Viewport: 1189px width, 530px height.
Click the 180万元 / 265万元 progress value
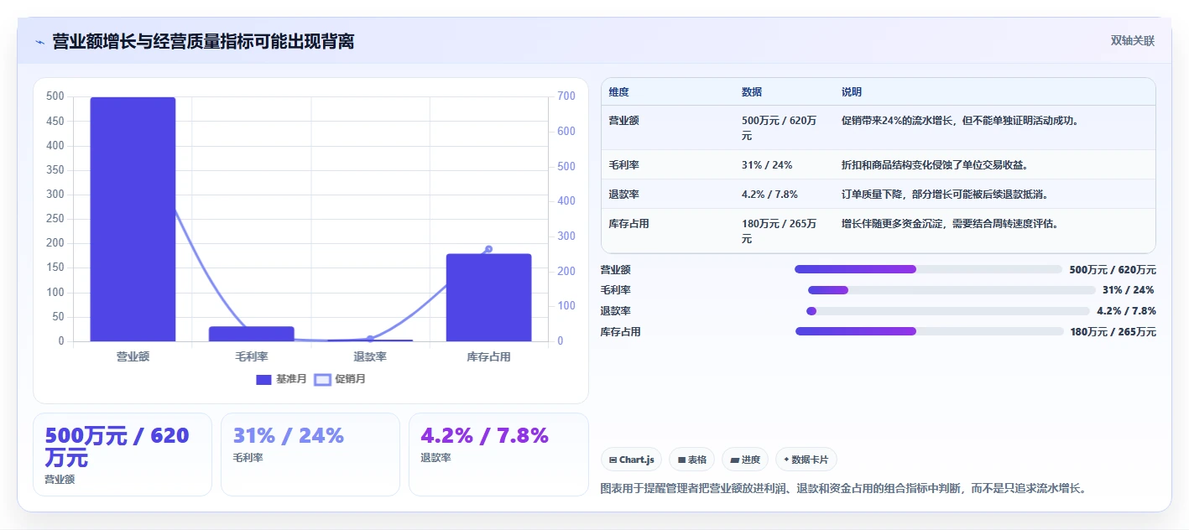click(x=1113, y=332)
